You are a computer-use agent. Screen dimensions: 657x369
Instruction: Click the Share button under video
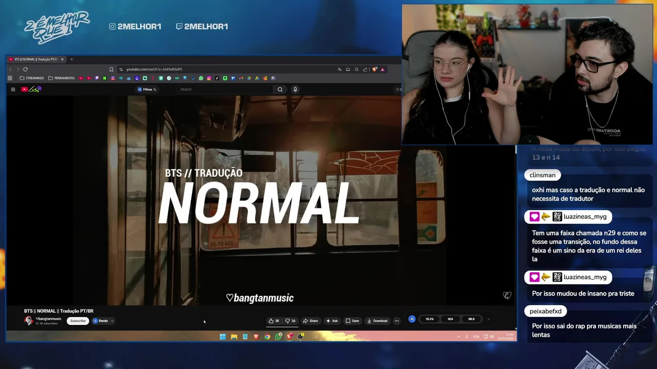pyautogui.click(x=311, y=321)
